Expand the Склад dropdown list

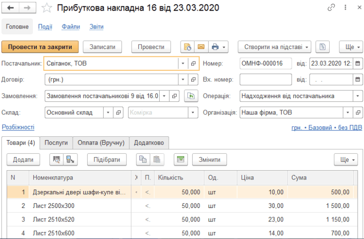click(x=108, y=112)
